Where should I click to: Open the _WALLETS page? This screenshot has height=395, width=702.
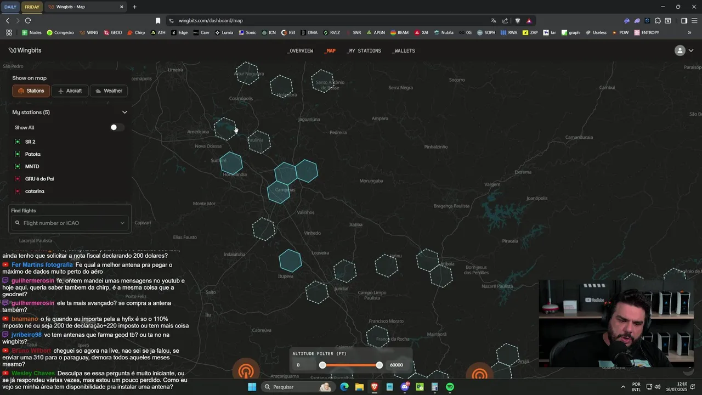click(404, 50)
